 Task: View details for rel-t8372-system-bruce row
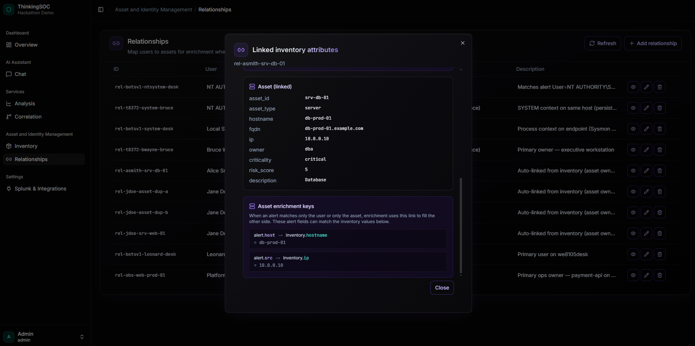pos(633,108)
